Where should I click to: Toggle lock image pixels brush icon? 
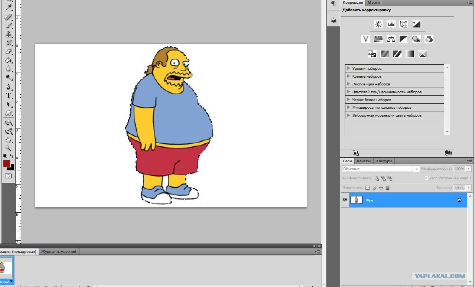[x=374, y=188]
